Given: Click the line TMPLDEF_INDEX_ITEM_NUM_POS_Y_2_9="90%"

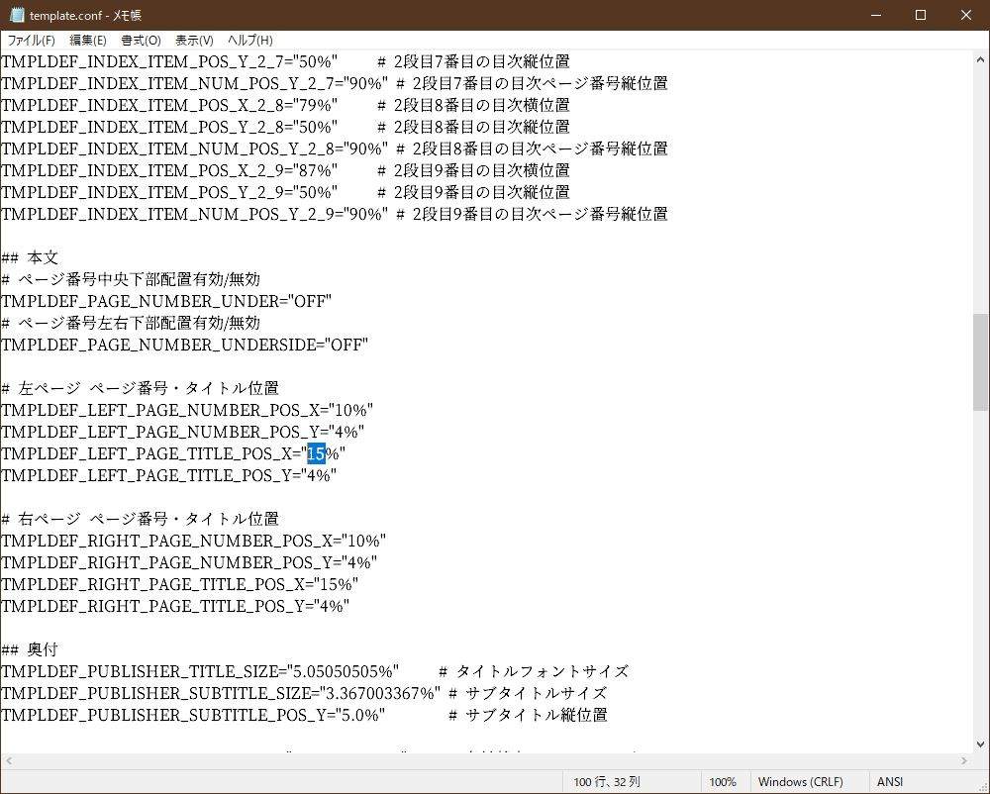Looking at the screenshot, I should click(x=195, y=214).
